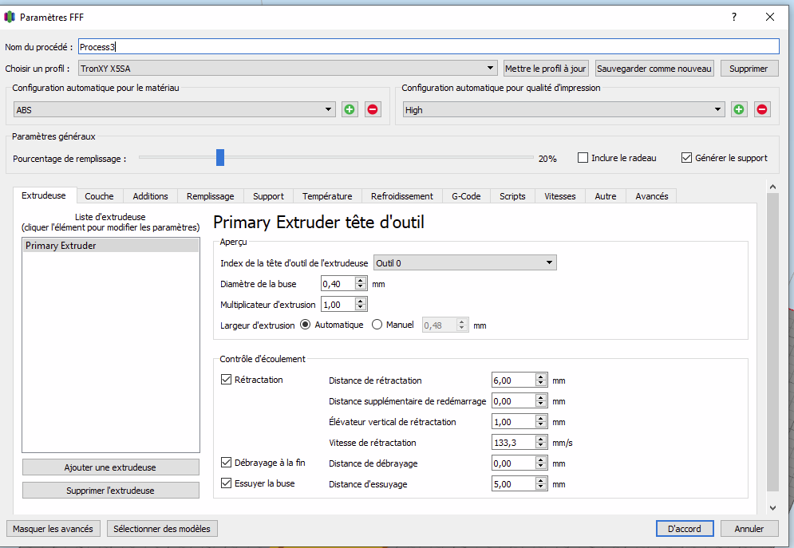Increase Distance de rétractation value

pyautogui.click(x=541, y=377)
